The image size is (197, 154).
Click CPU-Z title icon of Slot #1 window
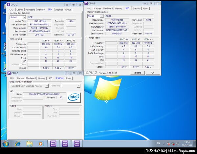pos(9,5)
